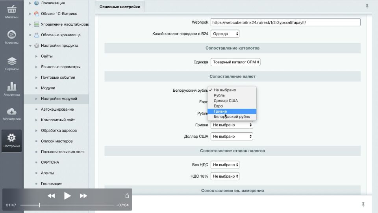Open the Магазин section basket icon
This screenshot has width=378, height=213.
11,9
